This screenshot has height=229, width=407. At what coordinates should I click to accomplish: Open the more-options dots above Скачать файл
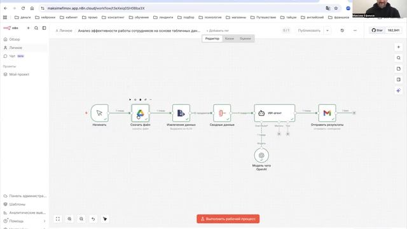tap(151, 99)
